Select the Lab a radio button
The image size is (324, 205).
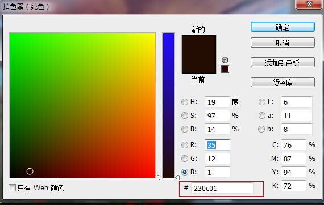(262, 116)
